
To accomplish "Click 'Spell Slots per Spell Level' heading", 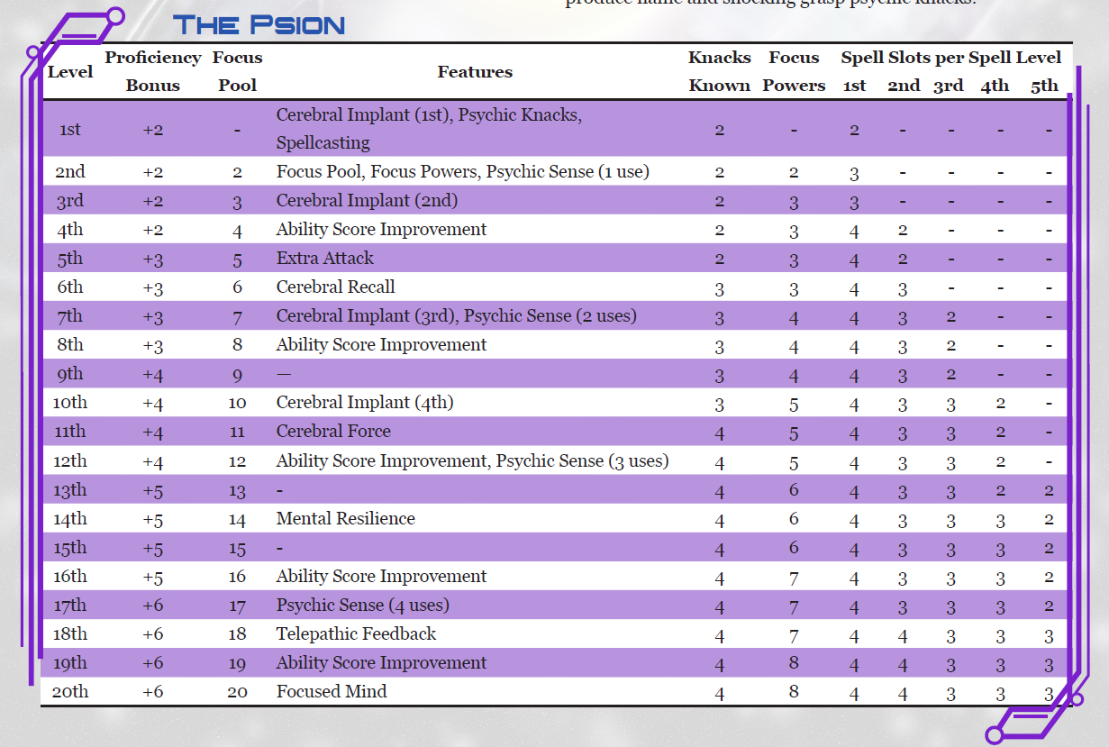I will pos(950,58).
